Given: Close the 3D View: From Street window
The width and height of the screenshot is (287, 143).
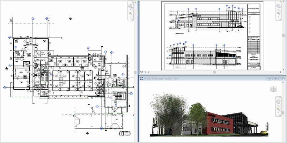Looking at the screenshot, I should [282, 78].
